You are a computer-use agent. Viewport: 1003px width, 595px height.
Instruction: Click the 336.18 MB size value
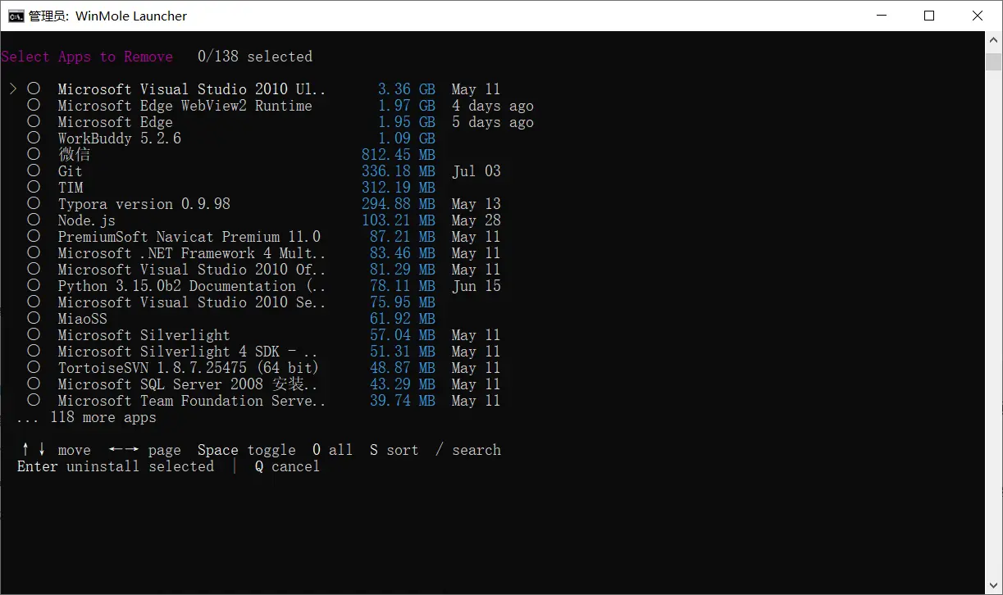399,171
